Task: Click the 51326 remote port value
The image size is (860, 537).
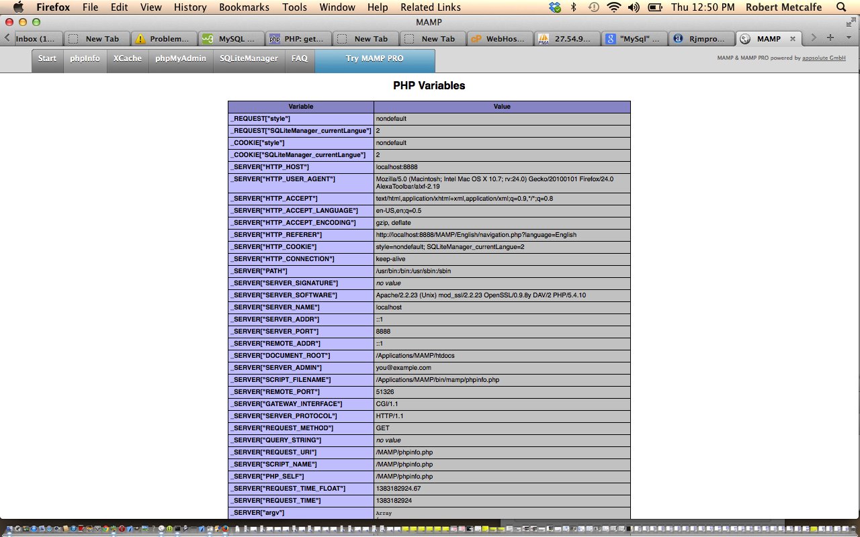Action: pyautogui.click(x=502, y=392)
